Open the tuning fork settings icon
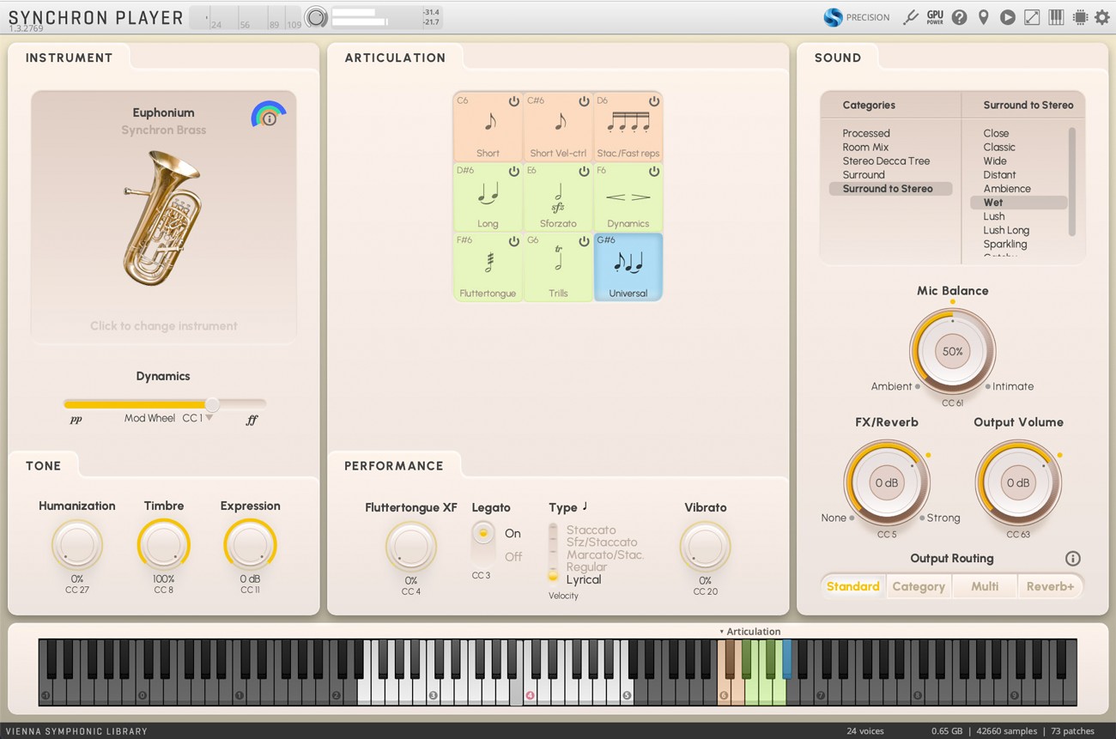Viewport: 1116px width, 739px height. point(911,17)
